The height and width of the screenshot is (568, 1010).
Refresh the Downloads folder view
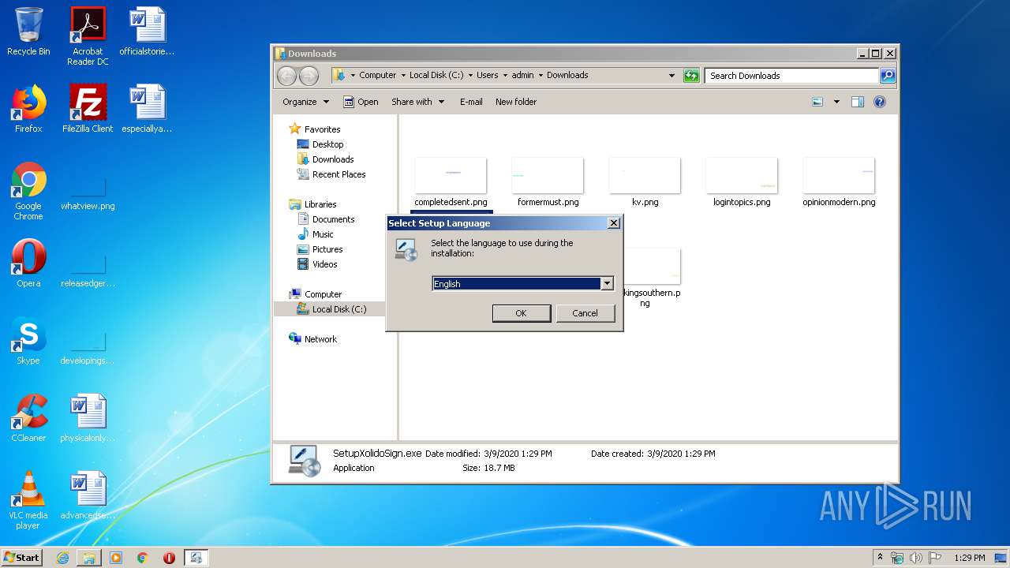pos(691,76)
